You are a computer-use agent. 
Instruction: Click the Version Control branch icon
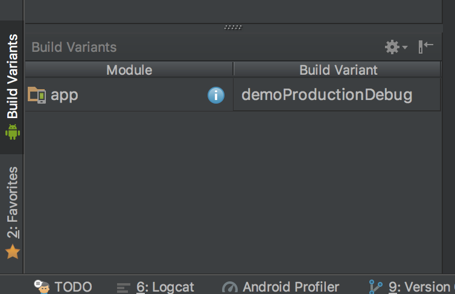pos(376,287)
